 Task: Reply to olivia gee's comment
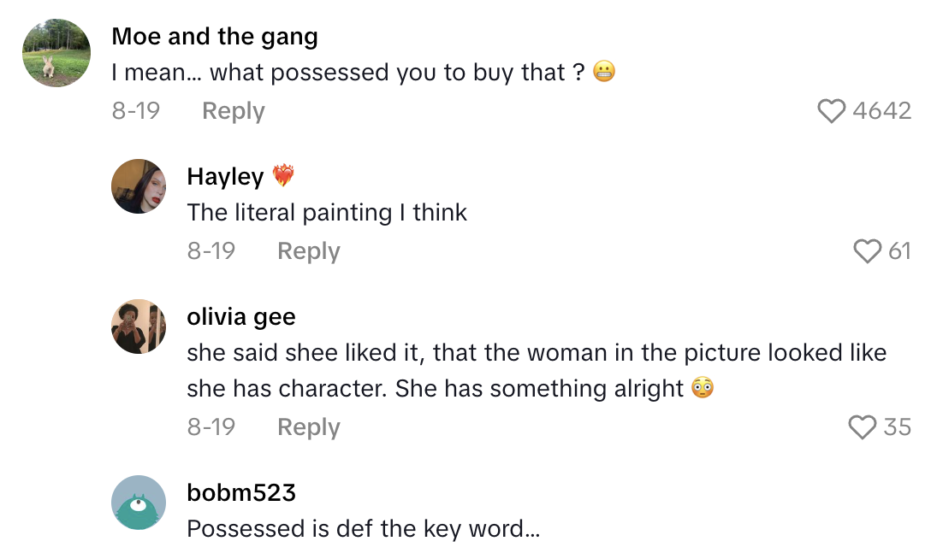click(307, 426)
